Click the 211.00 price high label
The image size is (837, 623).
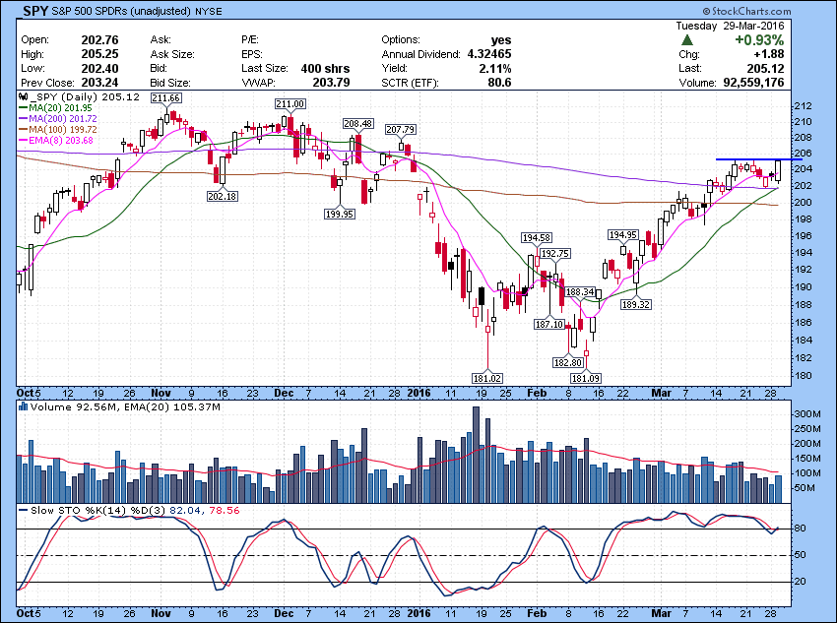tap(290, 104)
